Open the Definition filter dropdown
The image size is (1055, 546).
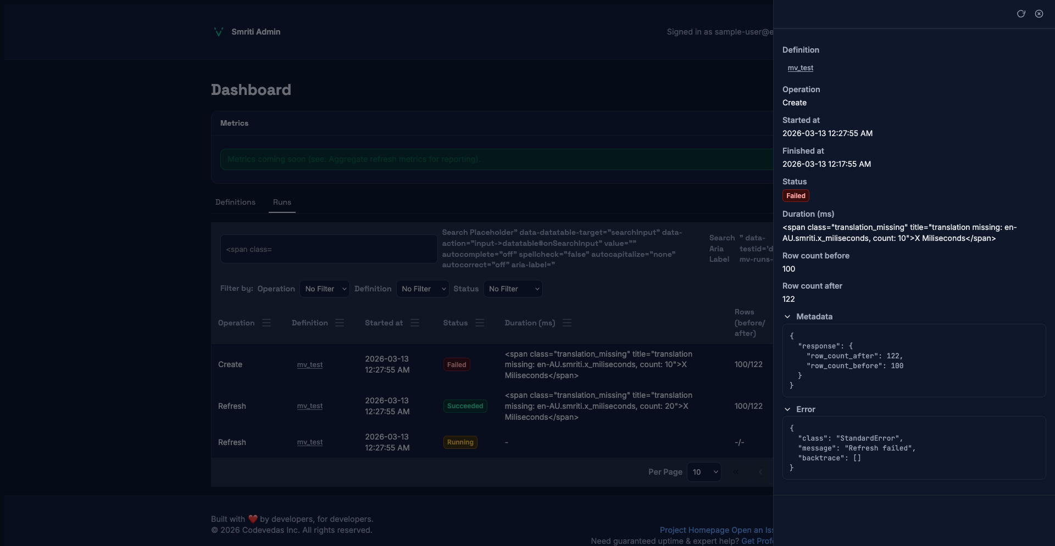423,289
